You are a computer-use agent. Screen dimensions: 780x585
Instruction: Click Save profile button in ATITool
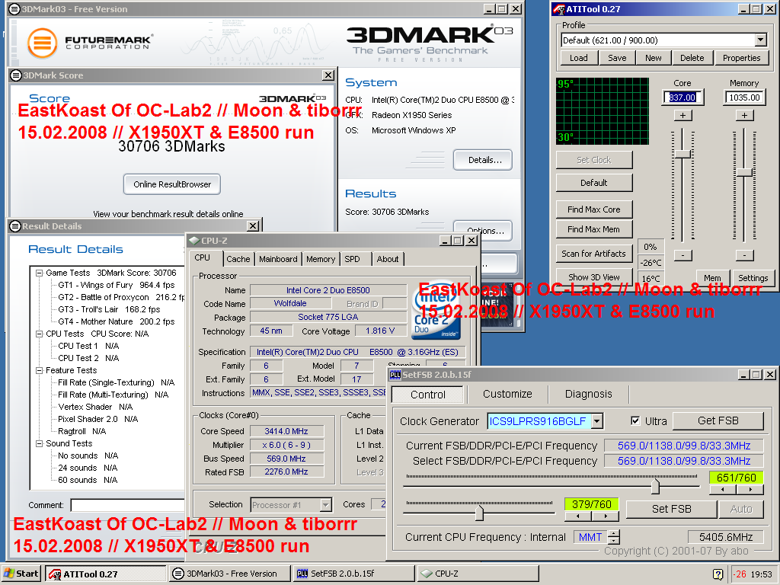617,58
